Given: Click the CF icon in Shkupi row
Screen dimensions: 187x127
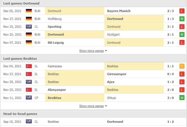Looking at the screenshot, I should click(29, 98).
